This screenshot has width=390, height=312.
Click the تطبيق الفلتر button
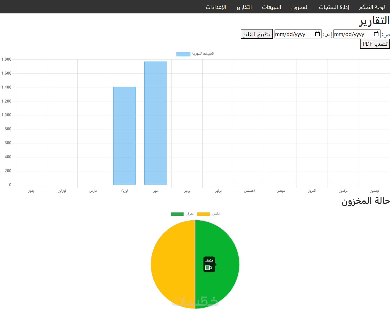pos(257,34)
